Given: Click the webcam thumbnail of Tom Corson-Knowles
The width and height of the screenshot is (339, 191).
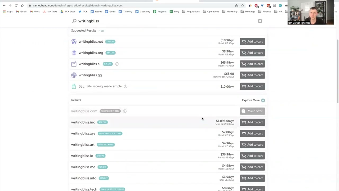Looking at the screenshot, I should coord(310,12).
